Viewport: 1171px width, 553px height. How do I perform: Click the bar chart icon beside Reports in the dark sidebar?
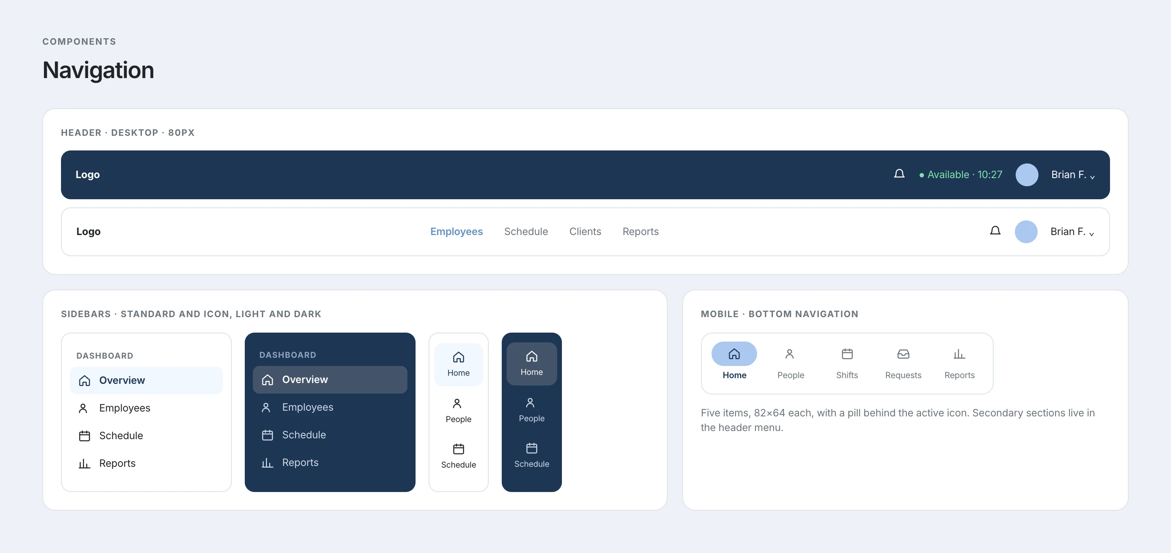point(267,462)
